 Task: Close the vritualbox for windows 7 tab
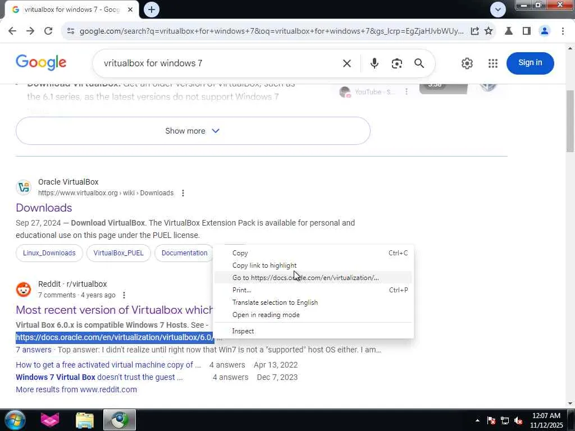[130, 10]
